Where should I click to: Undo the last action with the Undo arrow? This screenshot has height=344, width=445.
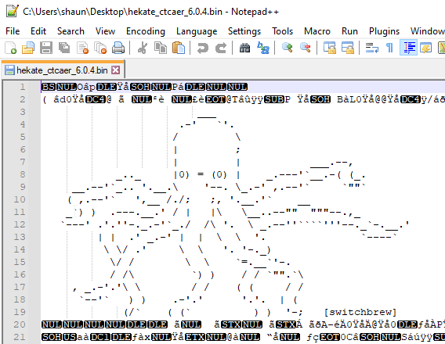(203, 48)
